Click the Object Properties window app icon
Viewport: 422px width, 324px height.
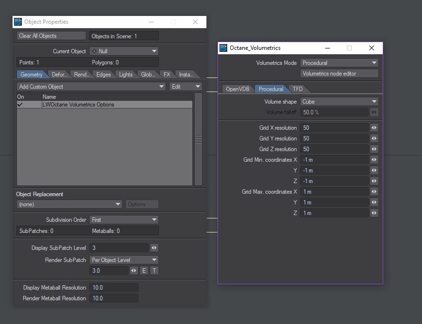tap(18, 22)
